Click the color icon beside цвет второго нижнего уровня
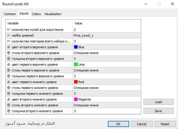The width and height of the screenshot is (178, 129). pos(9,99)
